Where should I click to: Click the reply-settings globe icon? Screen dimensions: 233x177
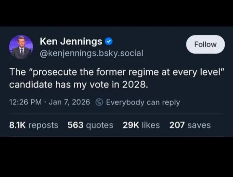tap(99, 102)
